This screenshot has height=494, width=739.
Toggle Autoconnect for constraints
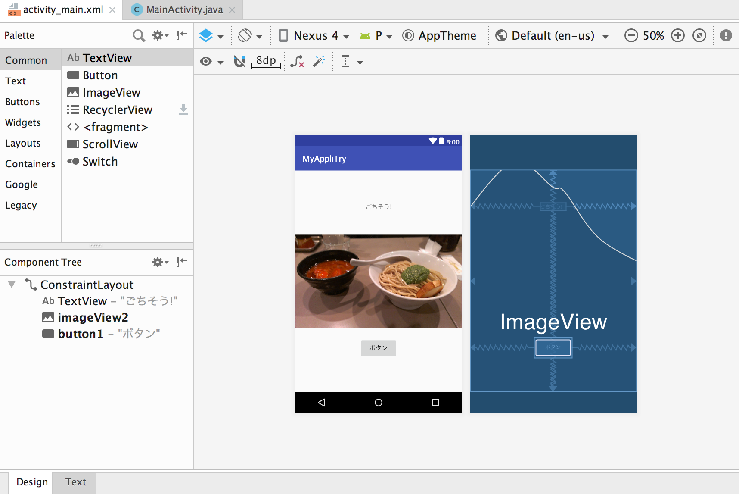click(x=239, y=61)
